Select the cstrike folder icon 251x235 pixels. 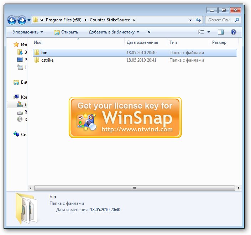click(37, 60)
